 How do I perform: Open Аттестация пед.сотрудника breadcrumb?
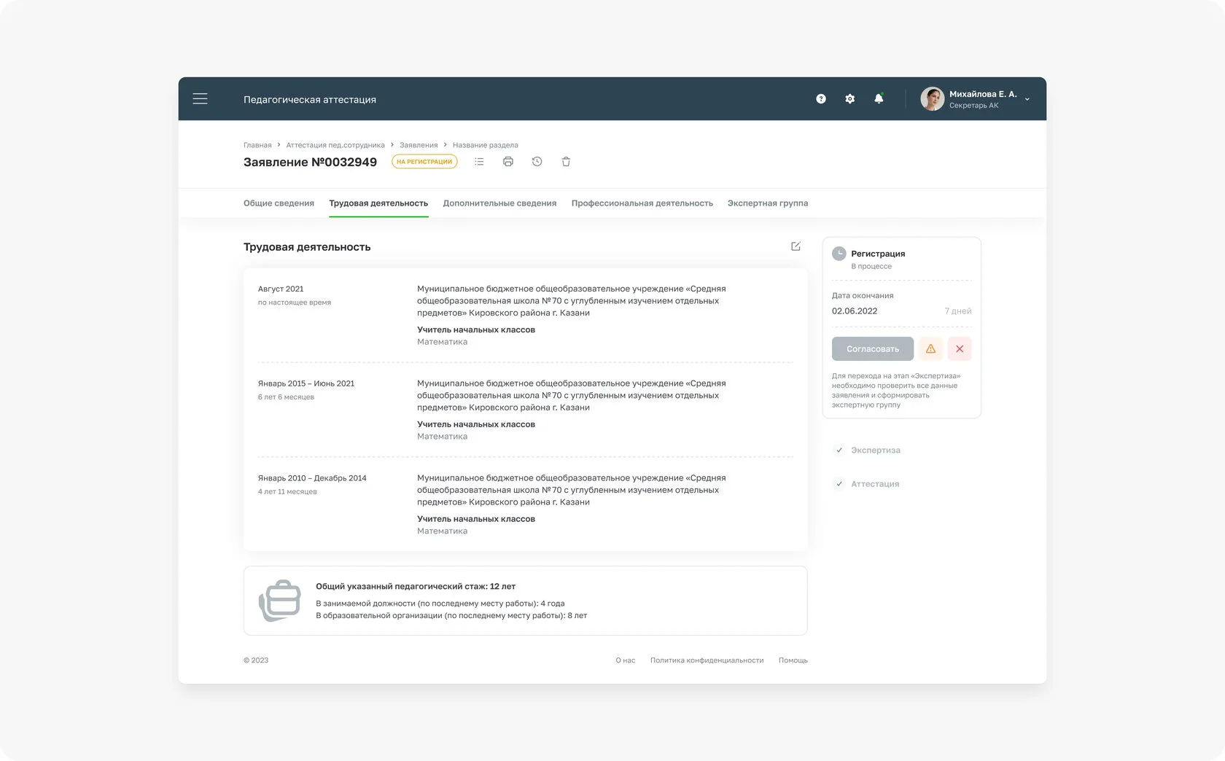[x=335, y=145]
